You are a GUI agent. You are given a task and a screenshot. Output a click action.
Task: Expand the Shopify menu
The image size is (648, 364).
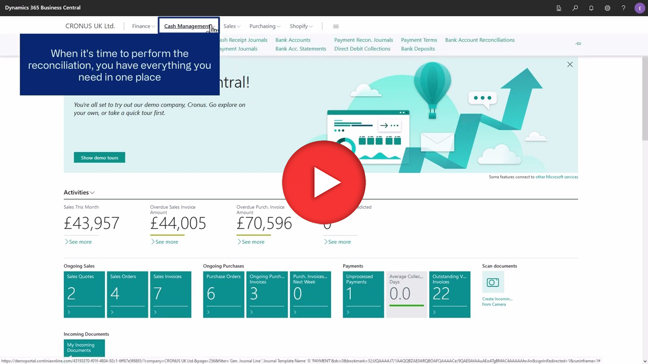click(301, 26)
